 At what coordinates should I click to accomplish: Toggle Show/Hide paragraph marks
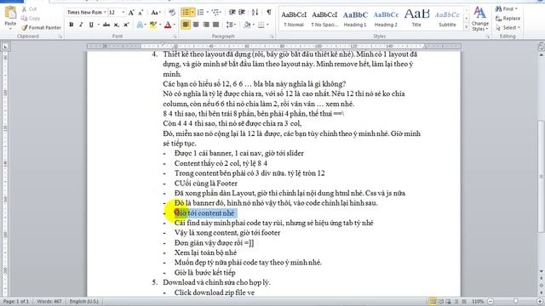pos(269,13)
